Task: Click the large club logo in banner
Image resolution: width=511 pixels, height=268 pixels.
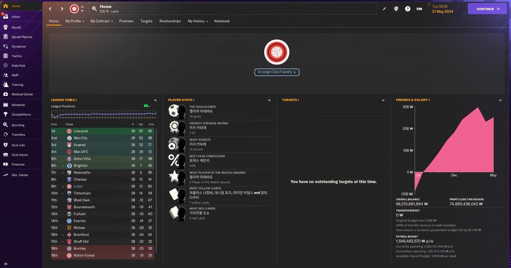Action: (x=277, y=52)
